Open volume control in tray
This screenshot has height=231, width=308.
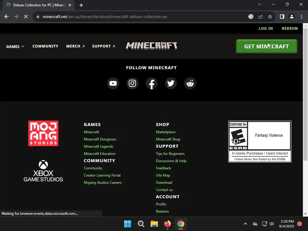pos(272,224)
